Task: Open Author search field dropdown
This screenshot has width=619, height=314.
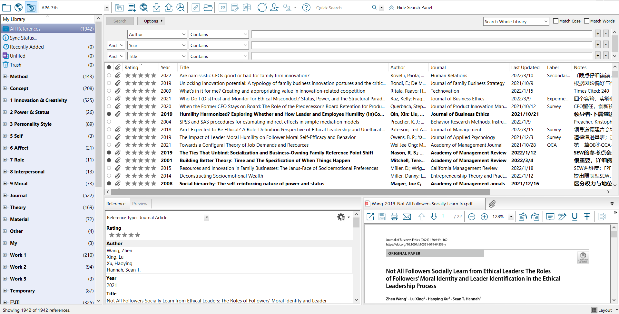Action: [157, 34]
